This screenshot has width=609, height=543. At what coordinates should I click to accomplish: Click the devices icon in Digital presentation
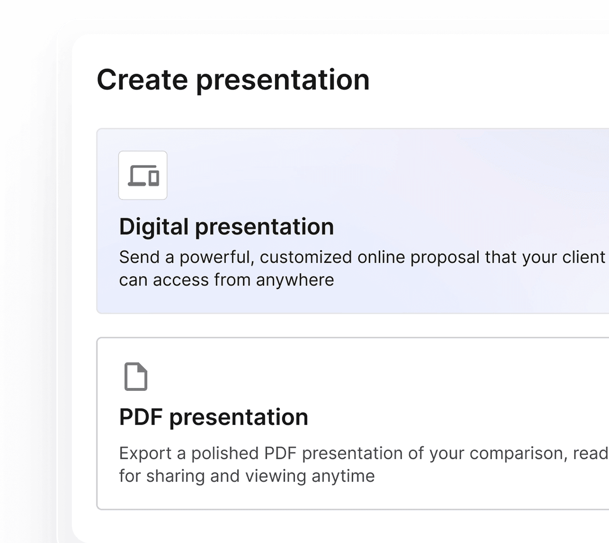[143, 176]
